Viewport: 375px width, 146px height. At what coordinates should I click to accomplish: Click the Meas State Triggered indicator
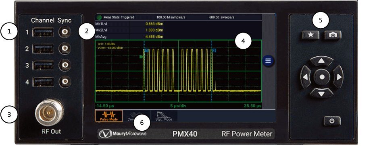coord(115,17)
